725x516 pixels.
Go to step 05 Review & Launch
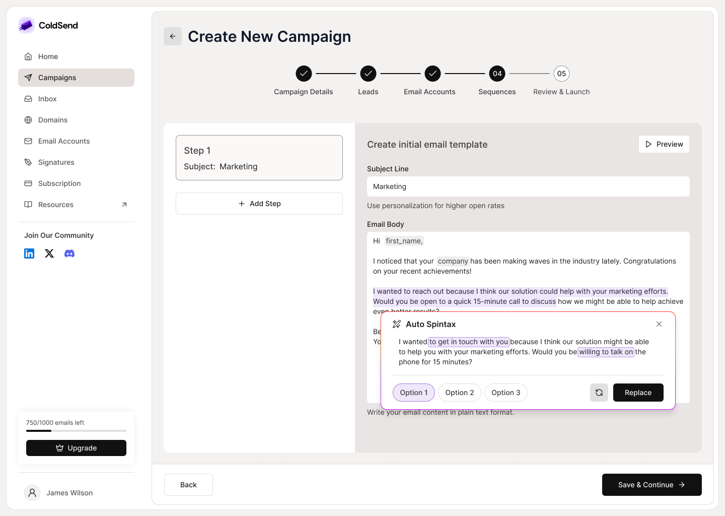[x=561, y=74]
